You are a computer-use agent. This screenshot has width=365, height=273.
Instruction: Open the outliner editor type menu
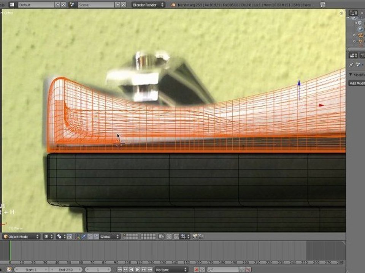coord(353,13)
